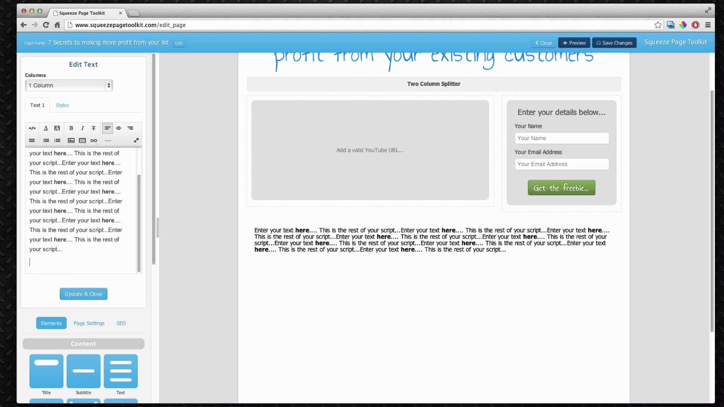Pick the text background color tool
Screen dimensions: 724x407
pyautogui.click(x=57, y=128)
